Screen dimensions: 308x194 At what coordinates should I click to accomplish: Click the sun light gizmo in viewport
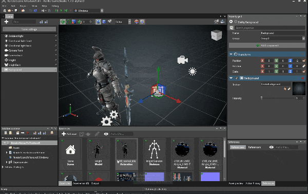click(192, 72)
